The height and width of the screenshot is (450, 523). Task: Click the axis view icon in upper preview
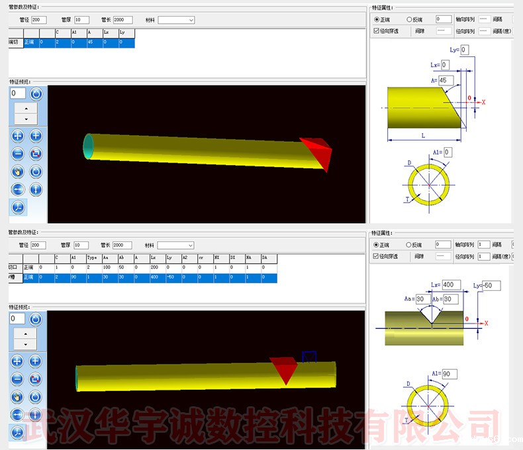coord(17,207)
